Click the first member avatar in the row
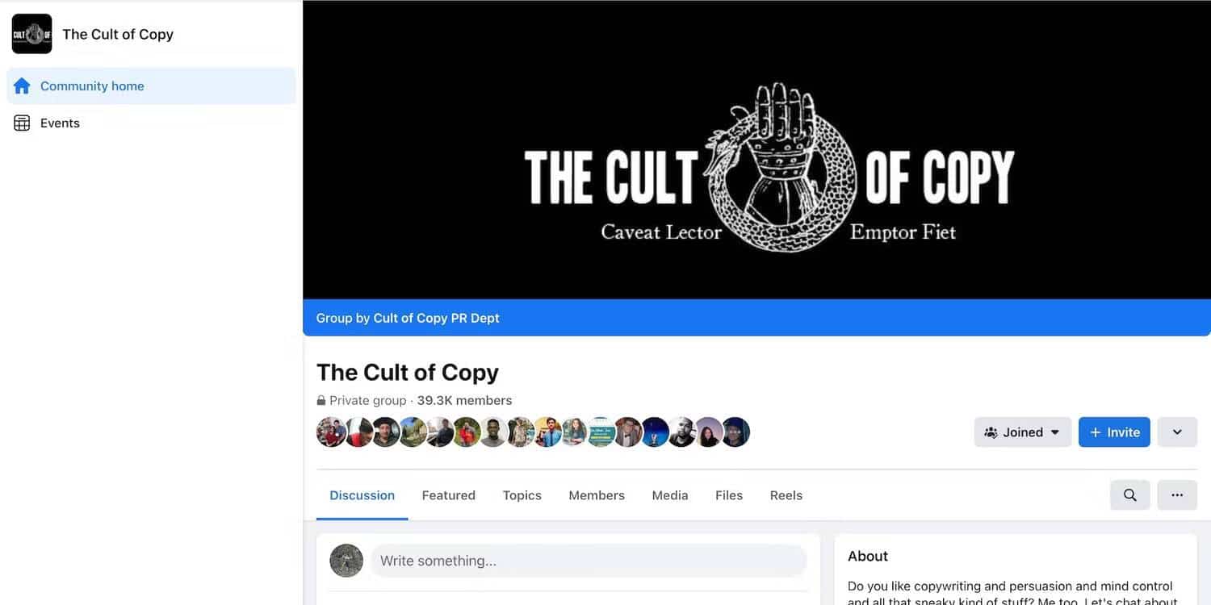This screenshot has height=605, width=1211. point(331,432)
